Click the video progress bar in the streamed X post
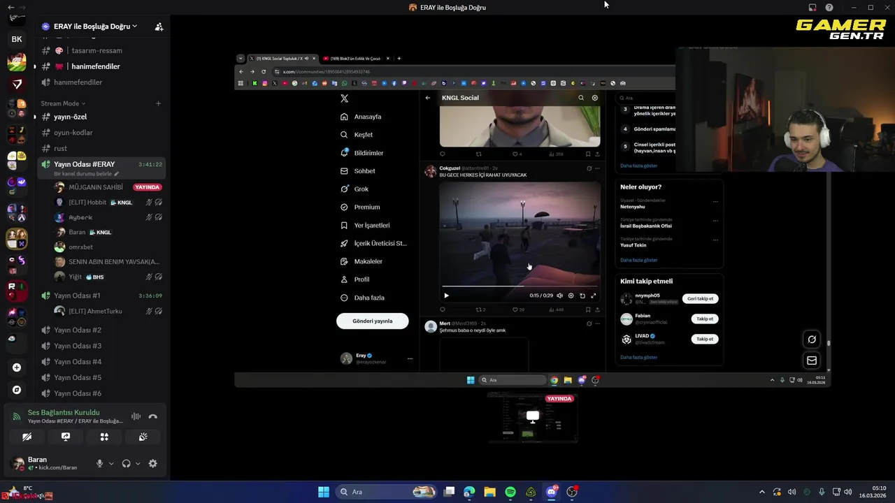Image resolution: width=895 pixels, height=503 pixels. point(520,286)
